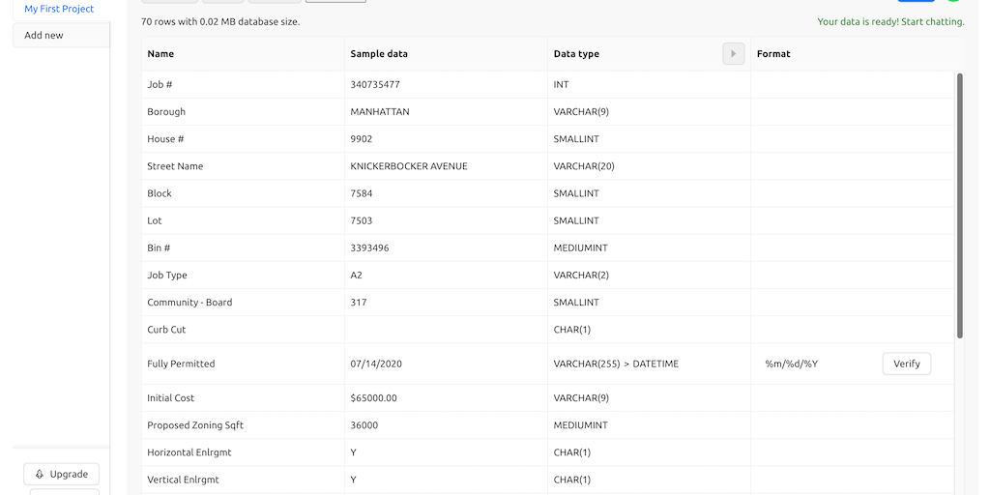The width and height of the screenshot is (990, 495).
Task: Click the Name column header
Action: point(160,54)
